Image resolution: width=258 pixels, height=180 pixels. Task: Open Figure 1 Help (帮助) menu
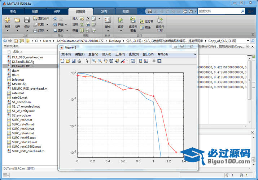163,54
